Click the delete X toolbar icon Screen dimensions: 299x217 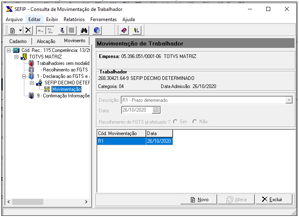pyautogui.click(x=28, y=30)
